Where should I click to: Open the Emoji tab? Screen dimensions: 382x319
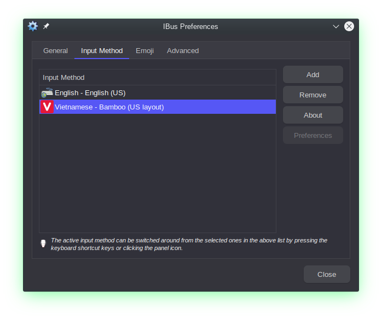(x=144, y=50)
